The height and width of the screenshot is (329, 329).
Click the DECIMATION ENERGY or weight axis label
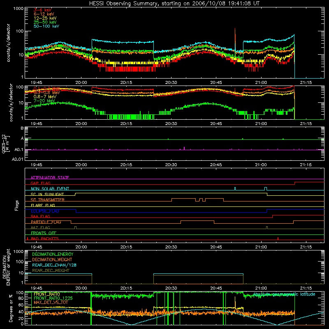tap(6, 267)
